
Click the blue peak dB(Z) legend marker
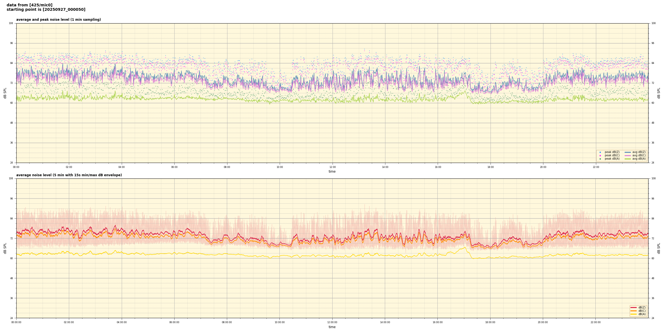pos(600,152)
